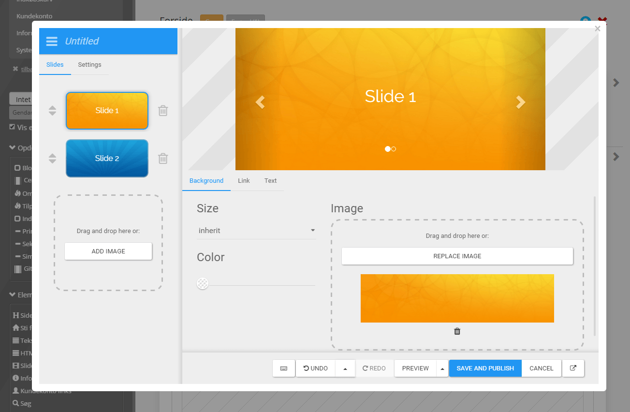Close the slider editor dialog
Image resolution: width=630 pixels, height=412 pixels.
click(598, 29)
